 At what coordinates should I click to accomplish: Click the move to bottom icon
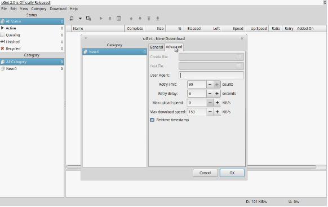157,19
